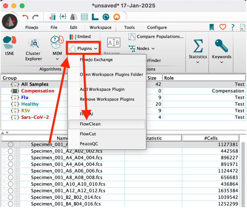
Task: Launch the FlowCut plugin
Action: [x=107, y=134]
